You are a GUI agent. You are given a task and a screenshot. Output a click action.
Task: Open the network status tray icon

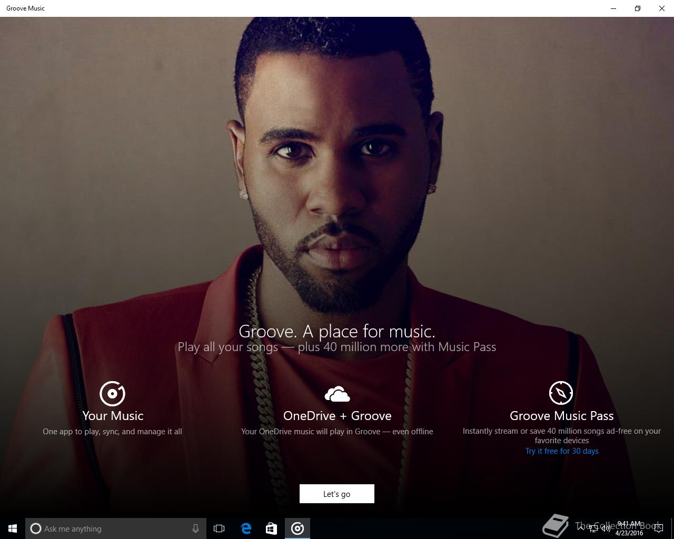coord(593,528)
